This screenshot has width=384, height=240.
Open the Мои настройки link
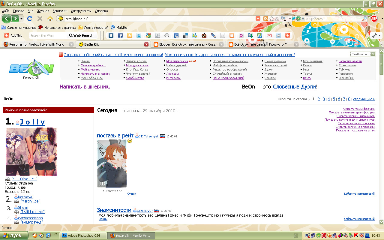point(93,65)
